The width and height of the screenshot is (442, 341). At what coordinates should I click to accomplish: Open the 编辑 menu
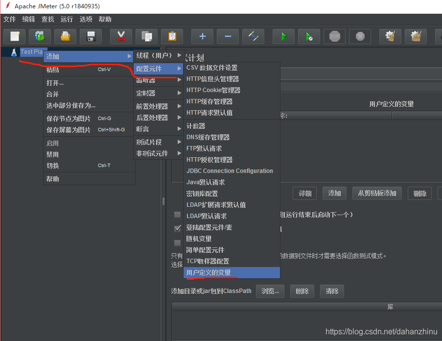coord(28,19)
